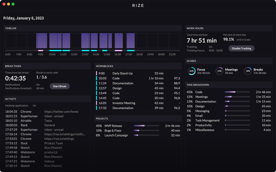Click the Focus score ring showing 60%
Image resolution: width=276 pixels, height=172 pixels.
click(192, 71)
